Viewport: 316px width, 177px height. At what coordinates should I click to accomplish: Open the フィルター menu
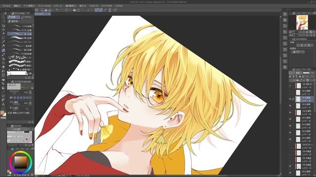tap(93, 6)
